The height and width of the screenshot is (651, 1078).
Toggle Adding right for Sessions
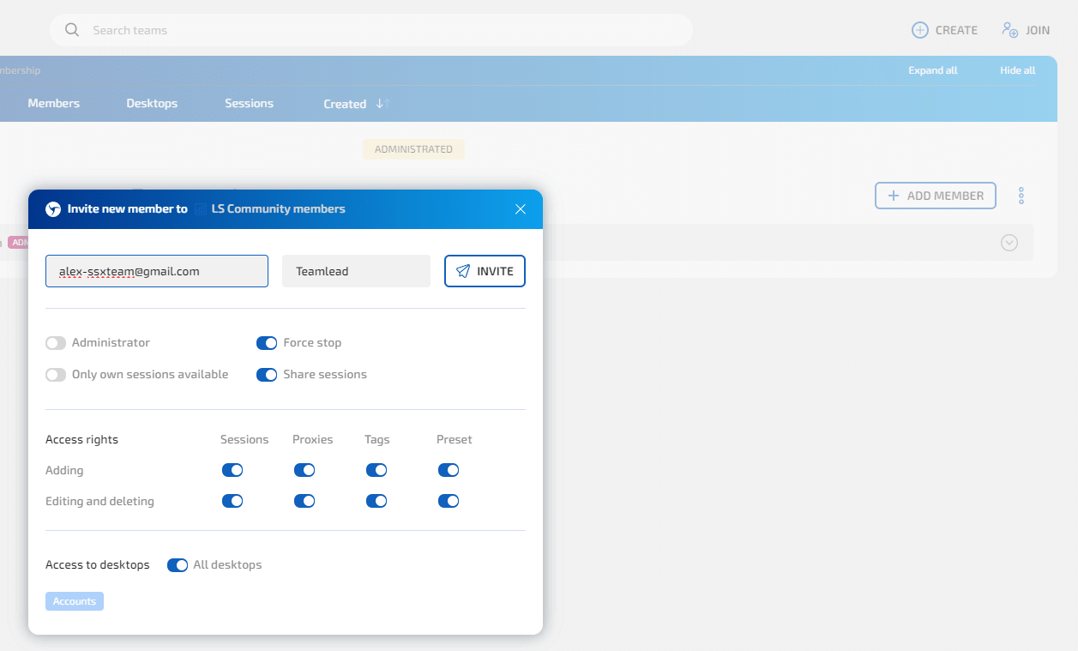(232, 470)
